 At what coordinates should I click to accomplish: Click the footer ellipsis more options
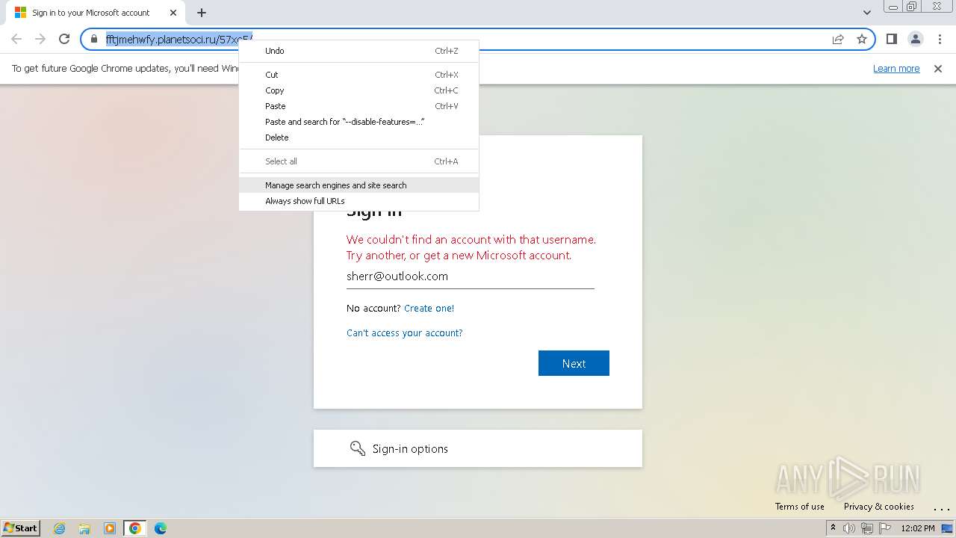click(x=941, y=508)
